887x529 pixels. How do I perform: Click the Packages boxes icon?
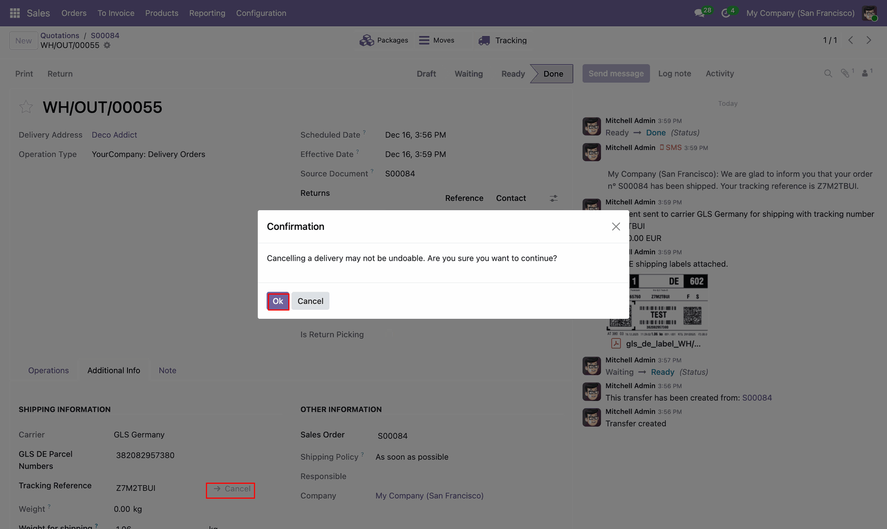366,41
